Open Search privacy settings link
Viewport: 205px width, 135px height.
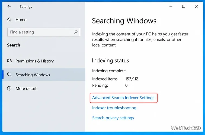[113, 118]
